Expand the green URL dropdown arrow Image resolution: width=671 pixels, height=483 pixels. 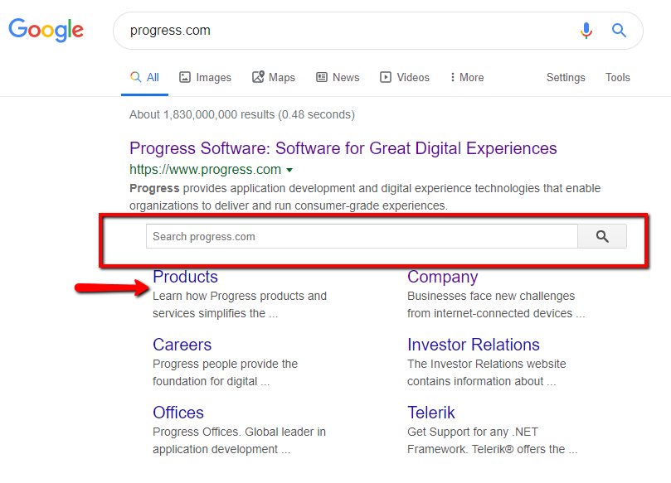coord(289,170)
